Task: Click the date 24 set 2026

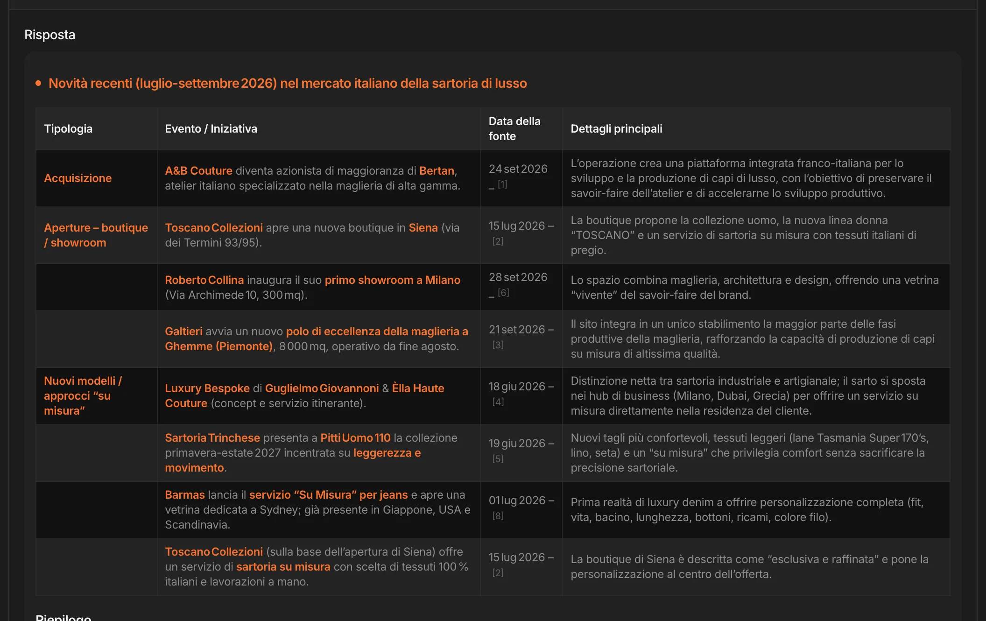Action: click(518, 169)
